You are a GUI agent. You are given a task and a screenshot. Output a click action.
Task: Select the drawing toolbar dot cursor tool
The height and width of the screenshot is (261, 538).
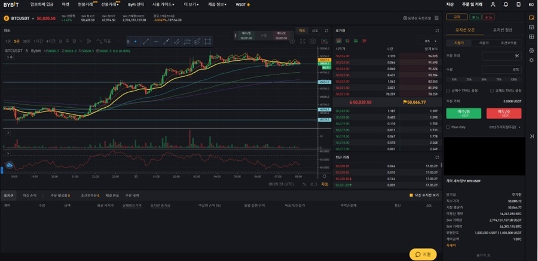tap(136, 41)
